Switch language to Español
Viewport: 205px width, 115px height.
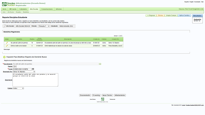(186, 2)
